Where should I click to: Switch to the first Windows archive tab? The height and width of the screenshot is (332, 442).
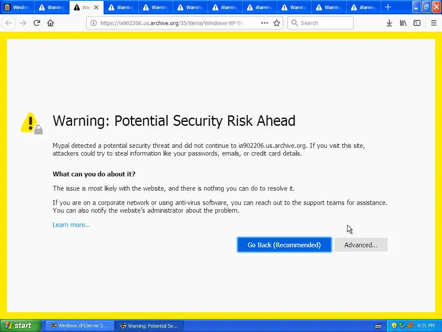click(x=17, y=7)
